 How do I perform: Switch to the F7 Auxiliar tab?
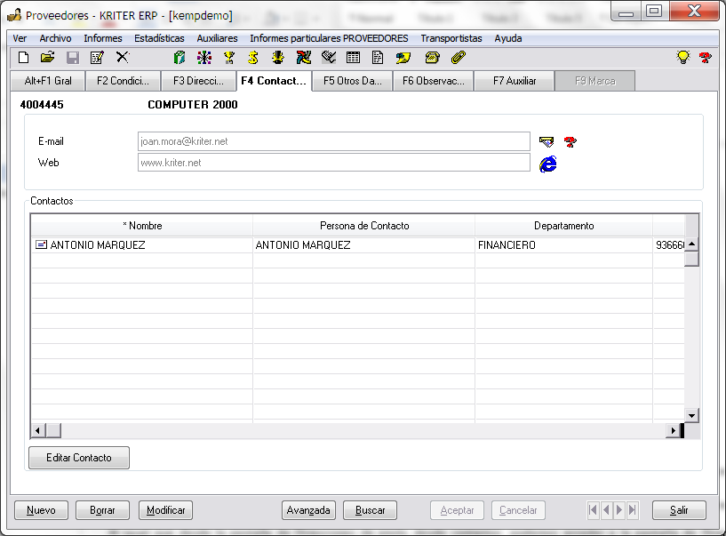[x=515, y=81]
